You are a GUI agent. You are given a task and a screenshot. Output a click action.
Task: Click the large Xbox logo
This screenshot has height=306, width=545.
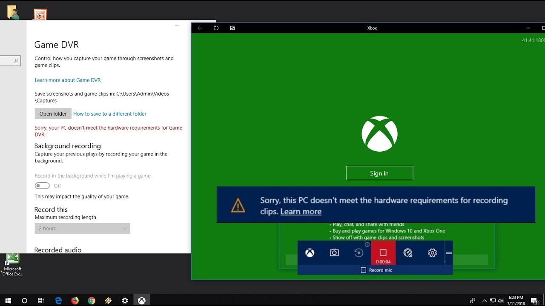(x=379, y=134)
